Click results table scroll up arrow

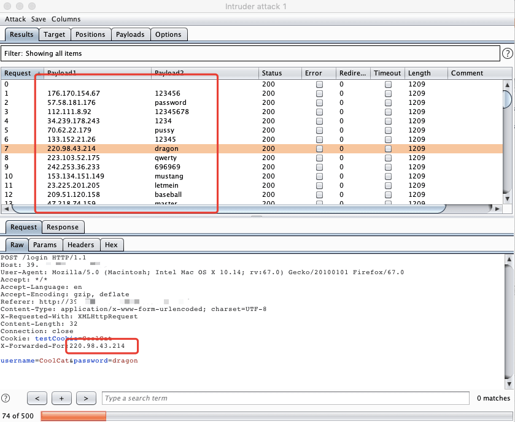[508, 85]
